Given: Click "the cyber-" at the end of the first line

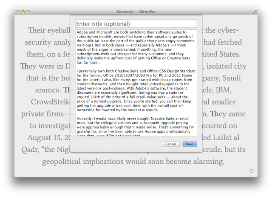Looking at the screenshot, I should click(x=222, y=30).
